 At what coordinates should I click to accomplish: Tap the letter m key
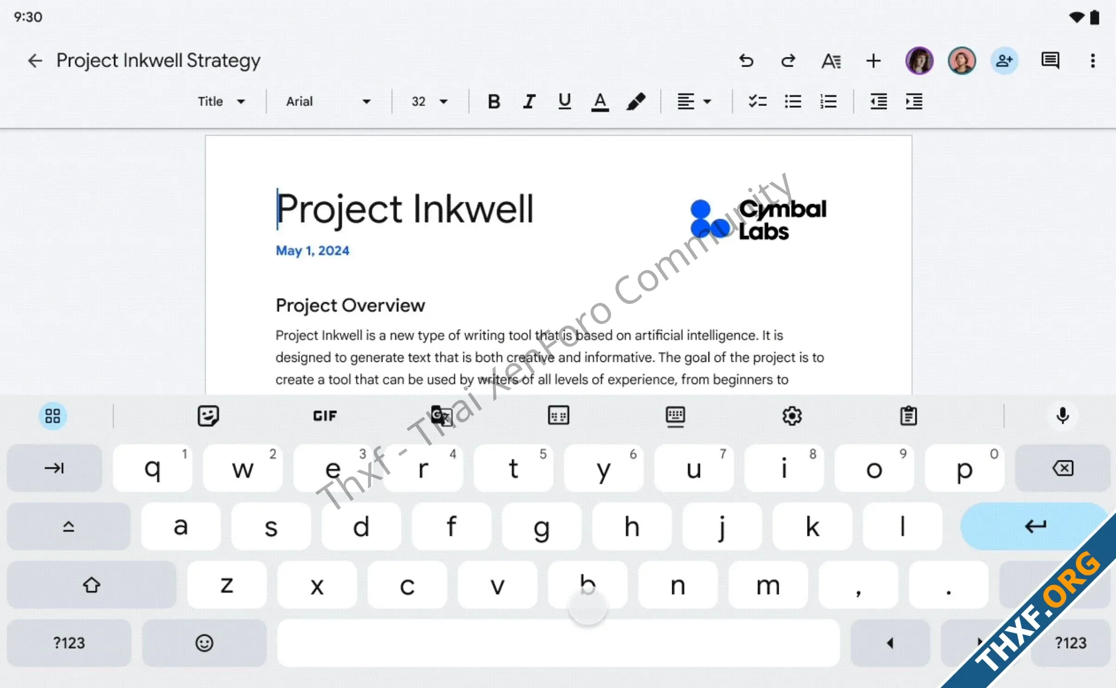768,584
